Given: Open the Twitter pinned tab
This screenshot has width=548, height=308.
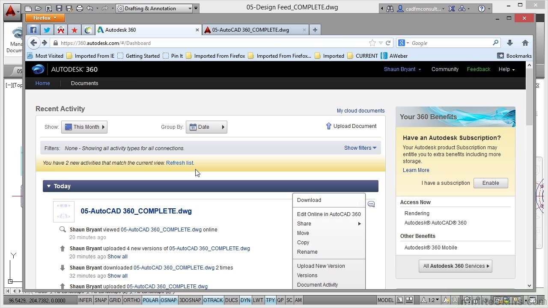Looking at the screenshot, I should pos(47,30).
